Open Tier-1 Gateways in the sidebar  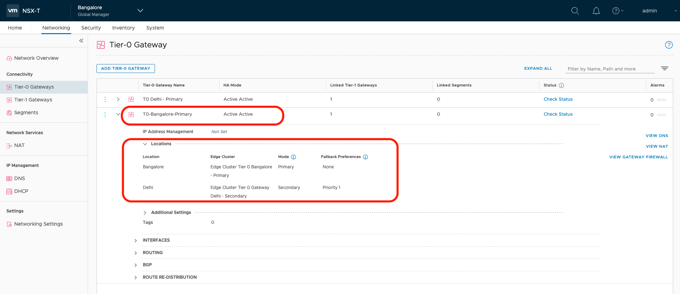point(33,100)
